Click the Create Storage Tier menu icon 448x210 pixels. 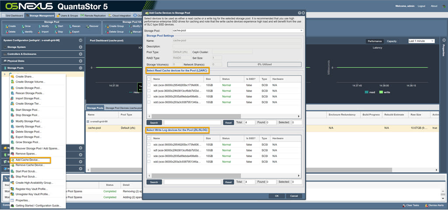pyautogui.click(x=12, y=104)
